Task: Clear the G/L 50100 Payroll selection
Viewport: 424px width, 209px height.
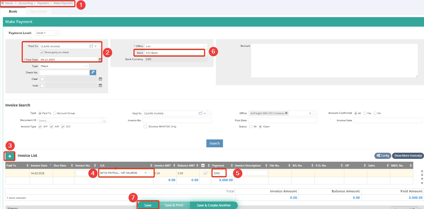Action: tap(145, 173)
